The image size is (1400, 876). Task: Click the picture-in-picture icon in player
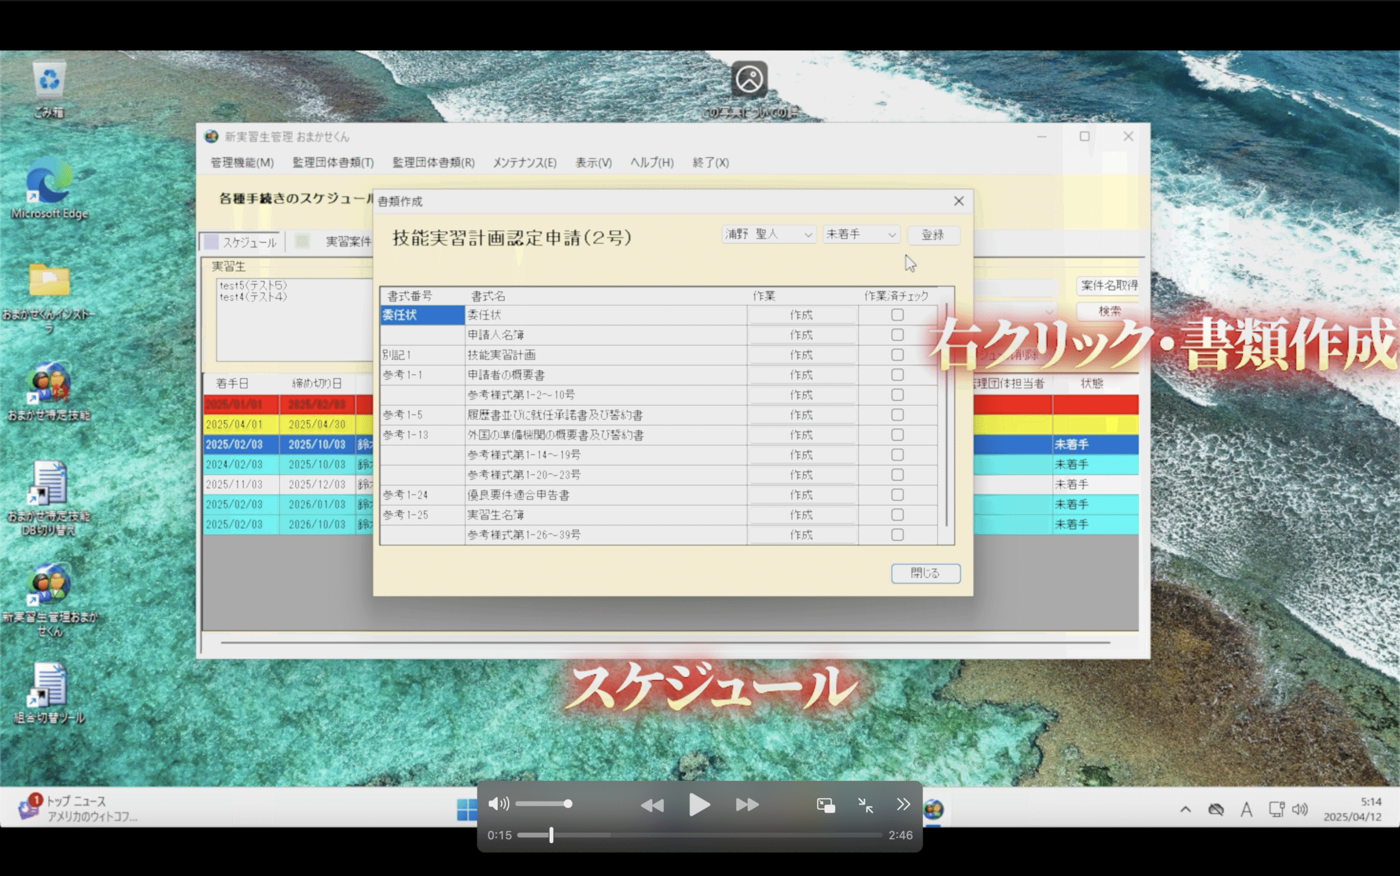pos(826,805)
